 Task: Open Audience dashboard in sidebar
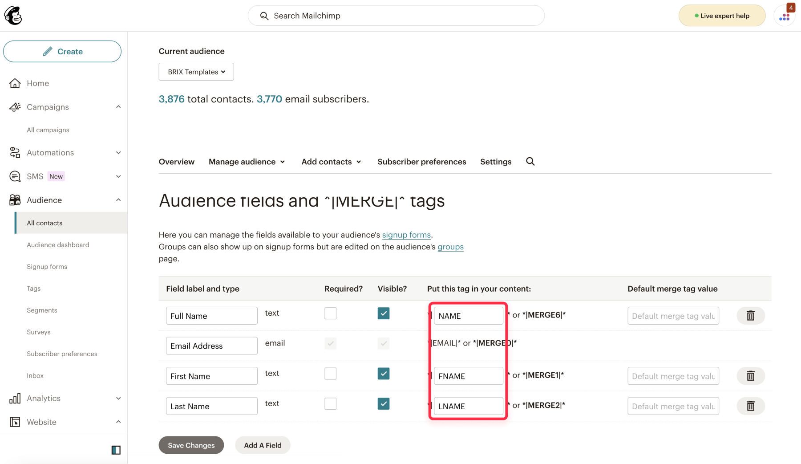point(58,245)
